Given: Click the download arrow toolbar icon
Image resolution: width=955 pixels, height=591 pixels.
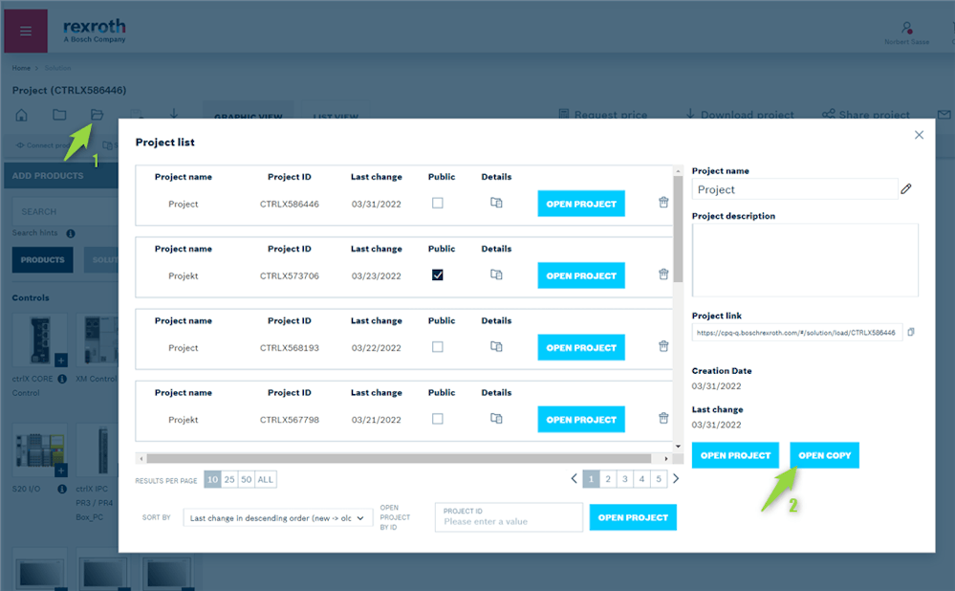Looking at the screenshot, I should (x=174, y=114).
